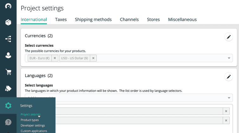Open the Products box icon in sidebar
The height and width of the screenshot is (133, 239).
pyautogui.click(x=8, y=22)
